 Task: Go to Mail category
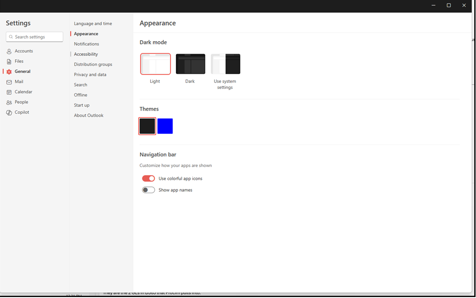[x=19, y=81]
